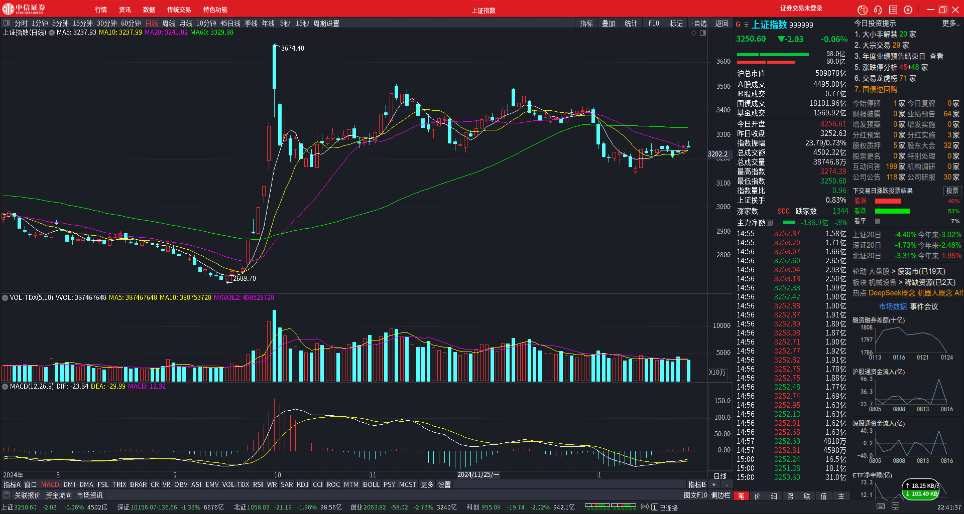
Task: Switch to 分时 intraday view
Action: pyautogui.click(x=21, y=24)
